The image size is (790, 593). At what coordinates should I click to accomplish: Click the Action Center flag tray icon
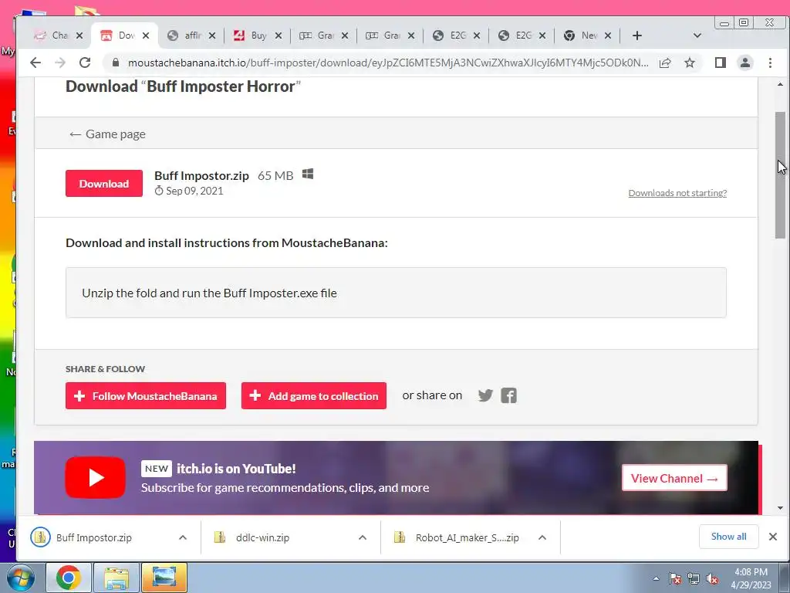[x=675, y=578]
